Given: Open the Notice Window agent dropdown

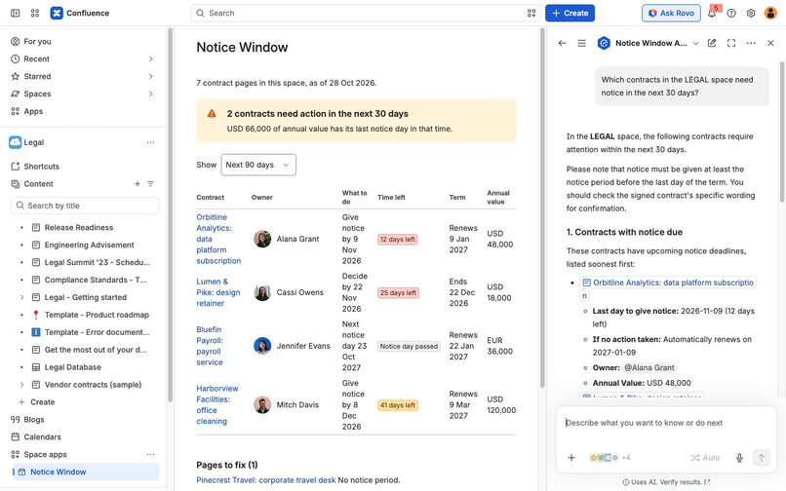Looking at the screenshot, I should [x=695, y=43].
